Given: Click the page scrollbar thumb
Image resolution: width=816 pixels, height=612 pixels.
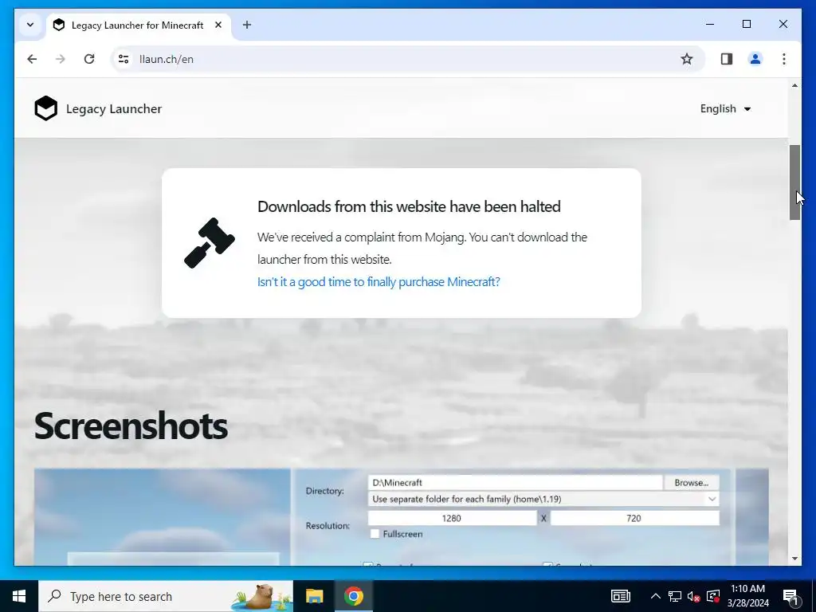Looking at the screenshot, I should click(794, 182).
